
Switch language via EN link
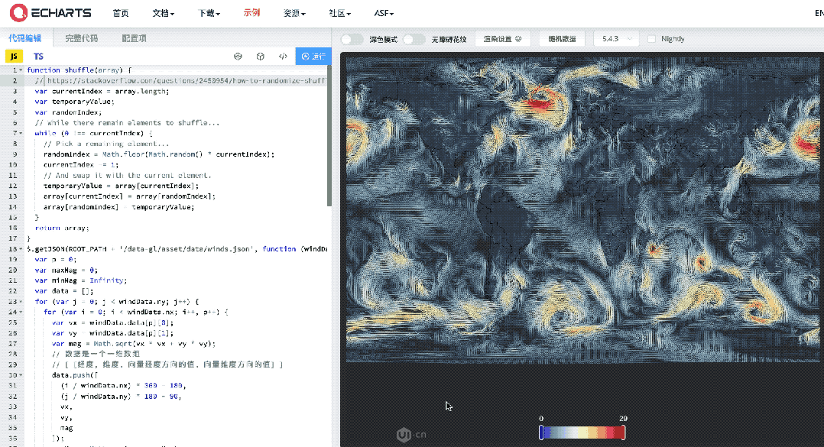(x=819, y=13)
